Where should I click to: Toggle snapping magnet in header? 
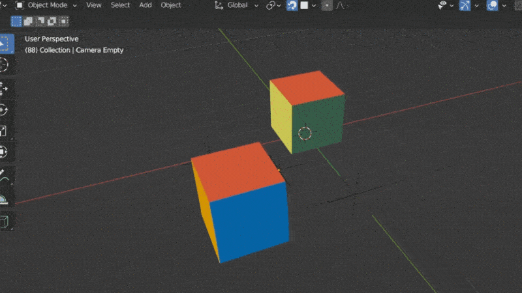click(293, 5)
